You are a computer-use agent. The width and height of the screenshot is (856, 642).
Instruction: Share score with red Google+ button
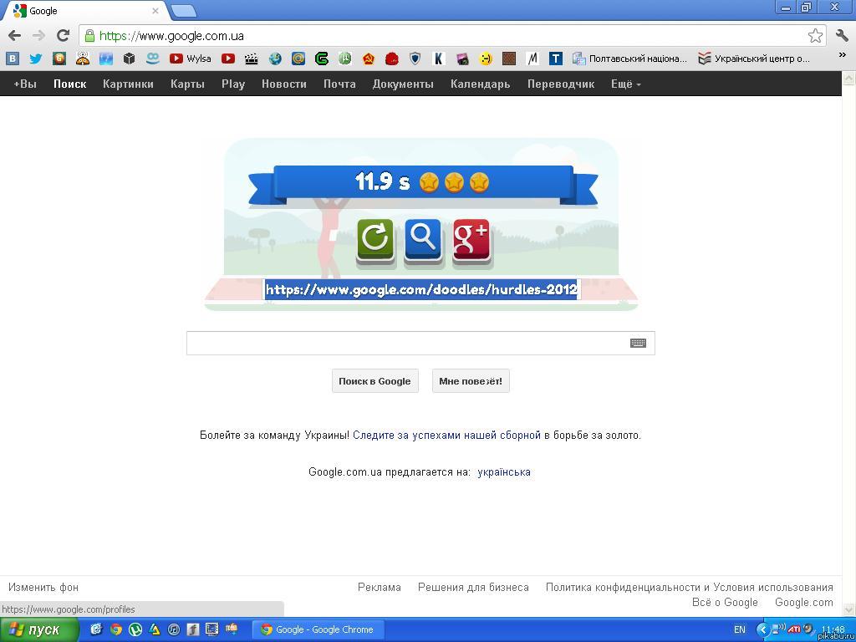coord(471,239)
